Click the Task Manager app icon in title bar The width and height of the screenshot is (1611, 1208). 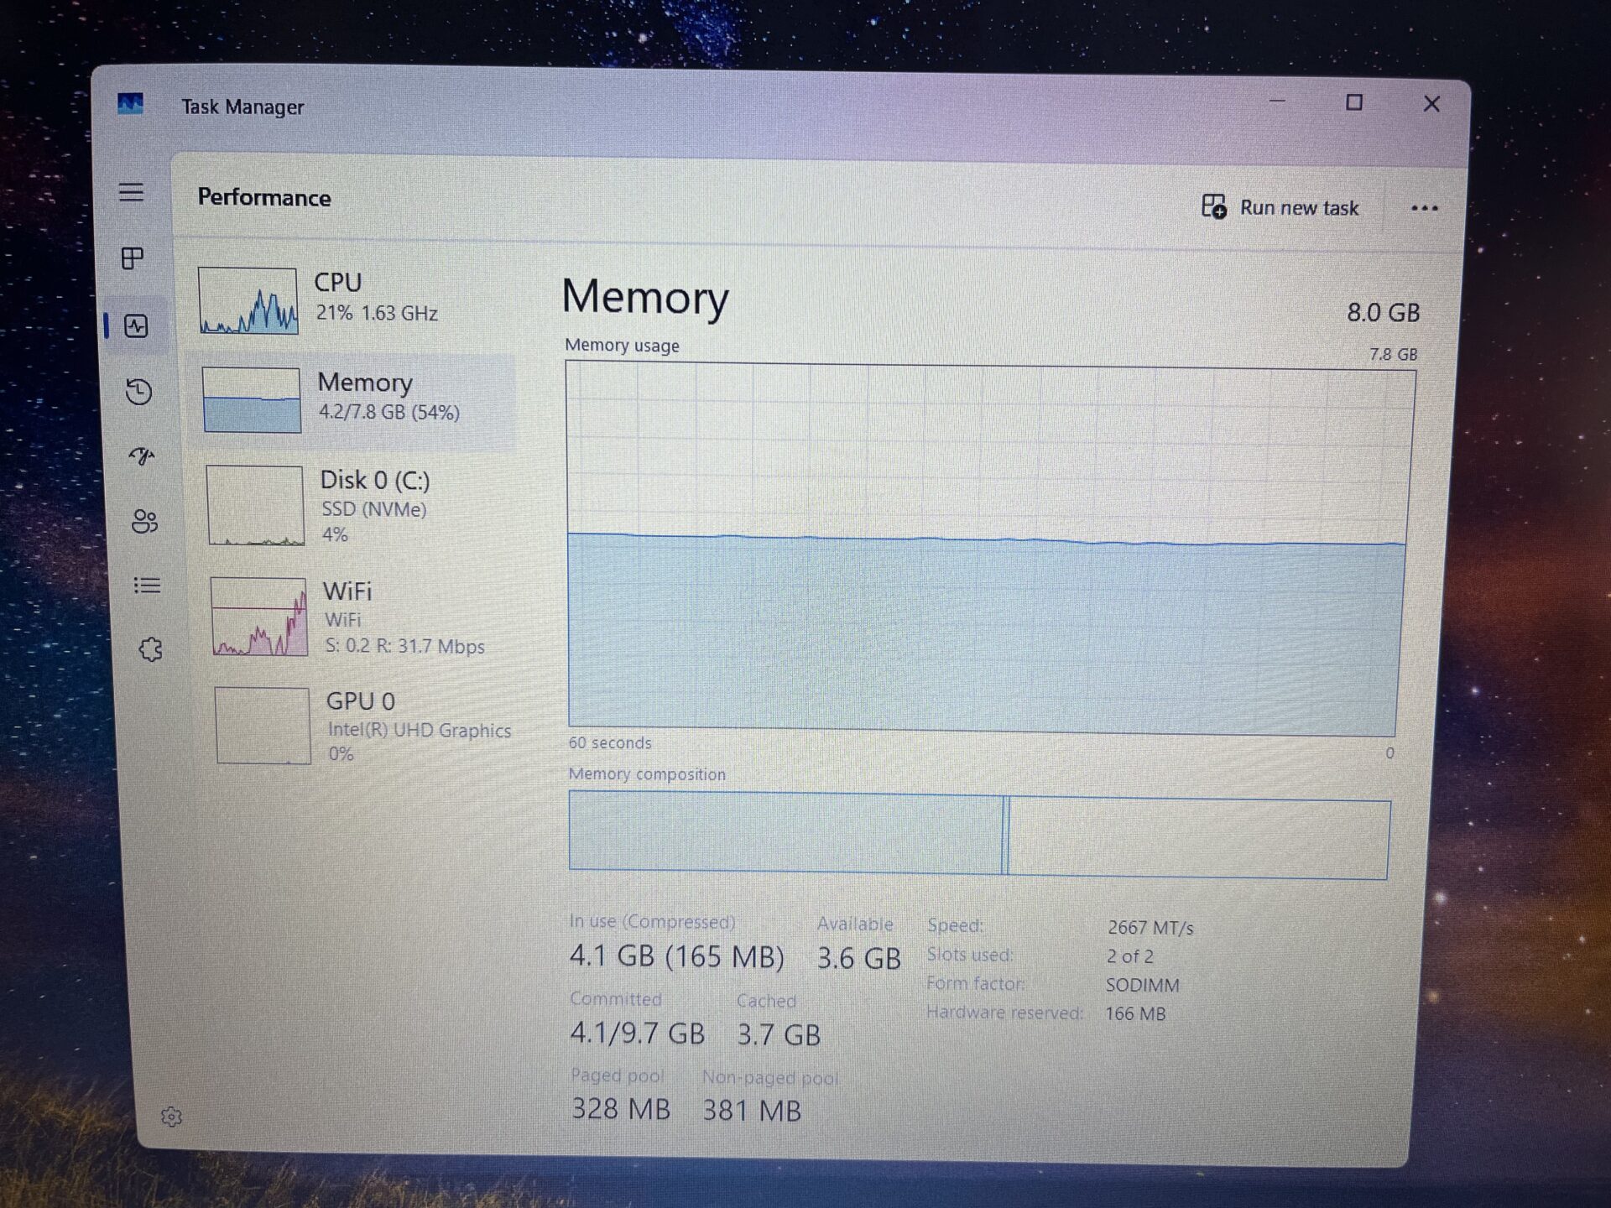pyautogui.click(x=130, y=104)
